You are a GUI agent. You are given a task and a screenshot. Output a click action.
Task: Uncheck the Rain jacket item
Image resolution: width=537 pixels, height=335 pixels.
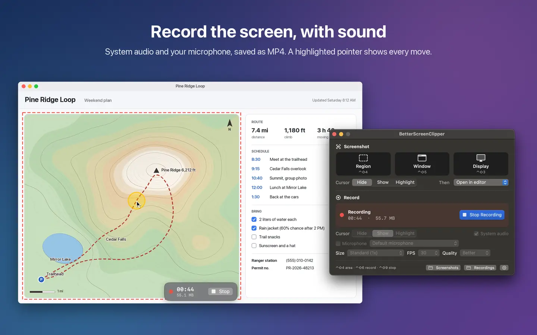tap(254, 228)
